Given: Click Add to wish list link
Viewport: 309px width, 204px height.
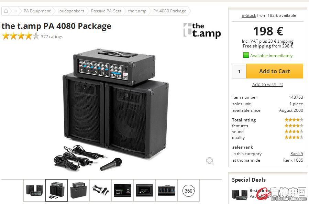Looking at the screenshot, I should click(267, 85).
